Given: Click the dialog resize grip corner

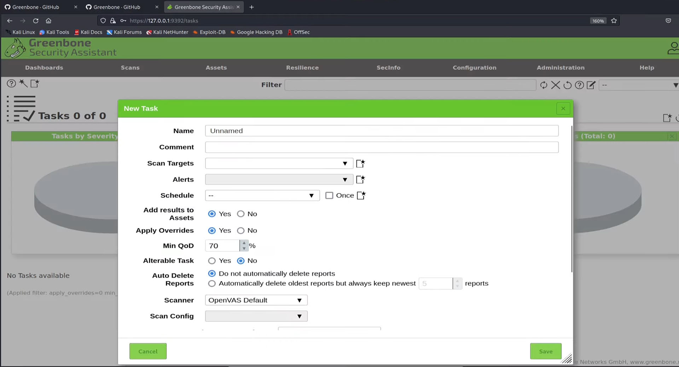Looking at the screenshot, I should (567, 359).
